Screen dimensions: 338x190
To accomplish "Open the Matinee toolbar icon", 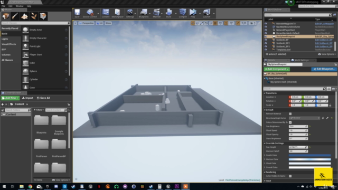I will tap(157, 13).
